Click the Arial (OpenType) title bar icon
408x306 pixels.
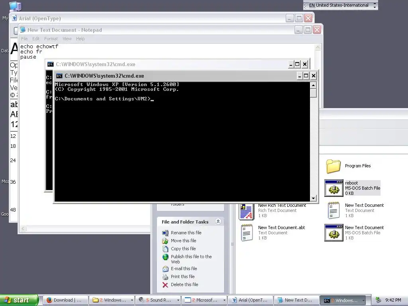click(x=15, y=18)
